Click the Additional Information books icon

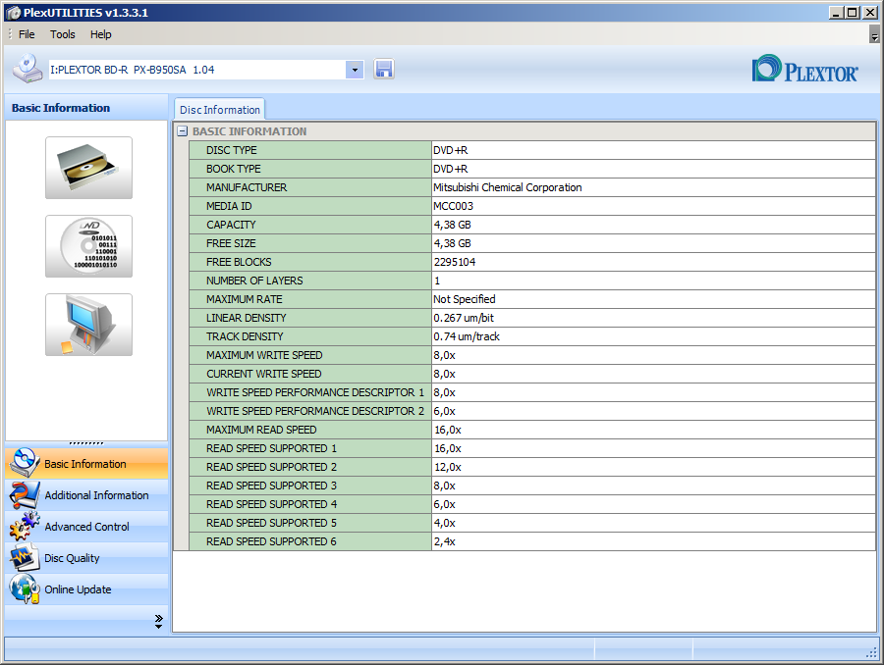click(25, 495)
